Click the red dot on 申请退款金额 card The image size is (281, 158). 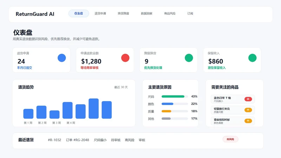pos(125,58)
